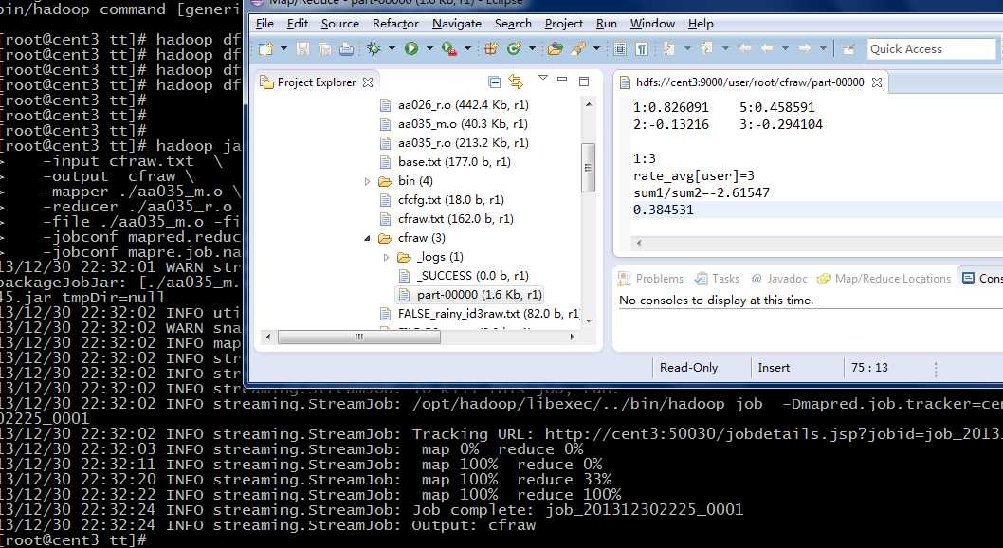This screenshot has height=548, width=1003.
Task: Switch to the Map/Reduce Locations tab
Action: coord(884,279)
